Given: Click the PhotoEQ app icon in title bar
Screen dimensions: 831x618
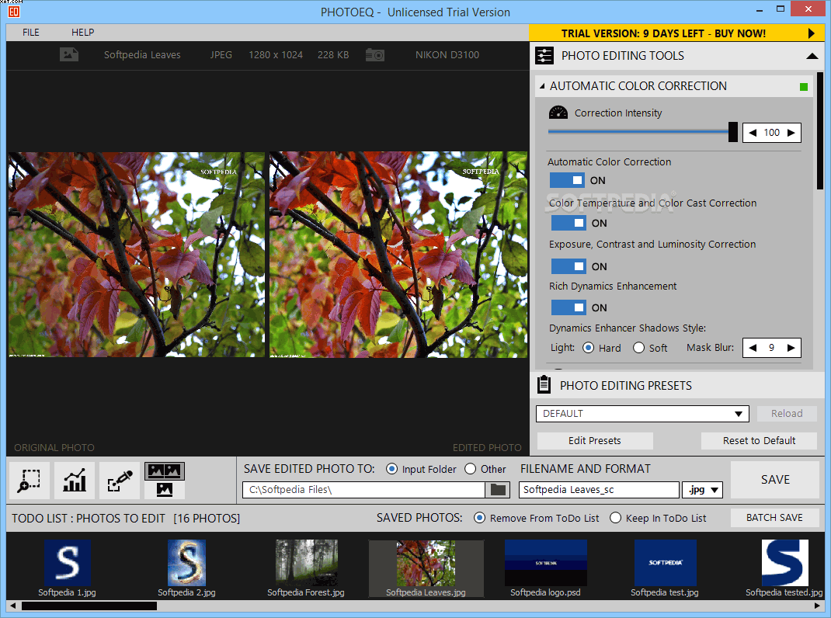Looking at the screenshot, I should pos(14,11).
